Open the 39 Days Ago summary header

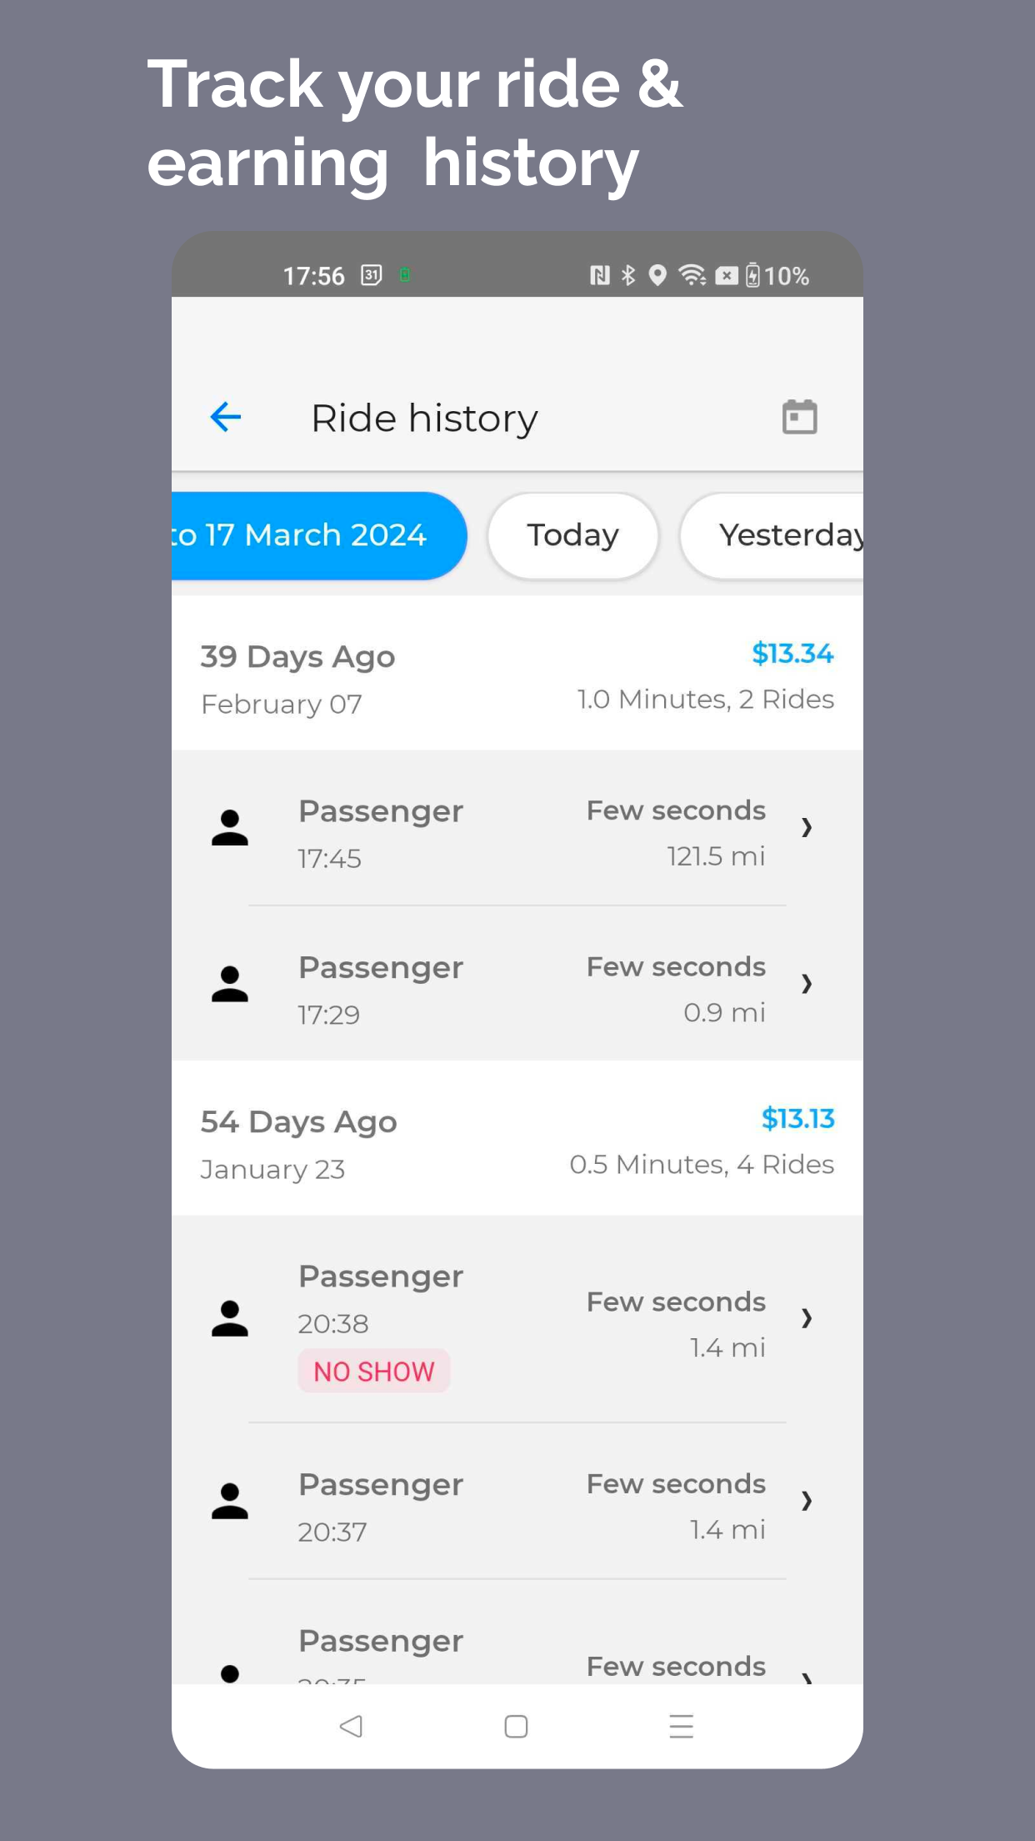pos(517,673)
